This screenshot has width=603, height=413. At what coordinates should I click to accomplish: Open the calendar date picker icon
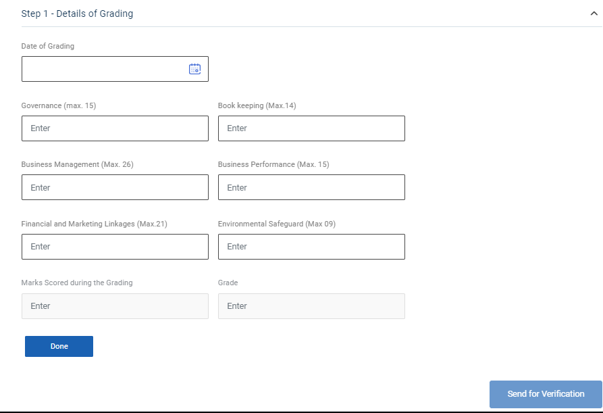tap(194, 69)
